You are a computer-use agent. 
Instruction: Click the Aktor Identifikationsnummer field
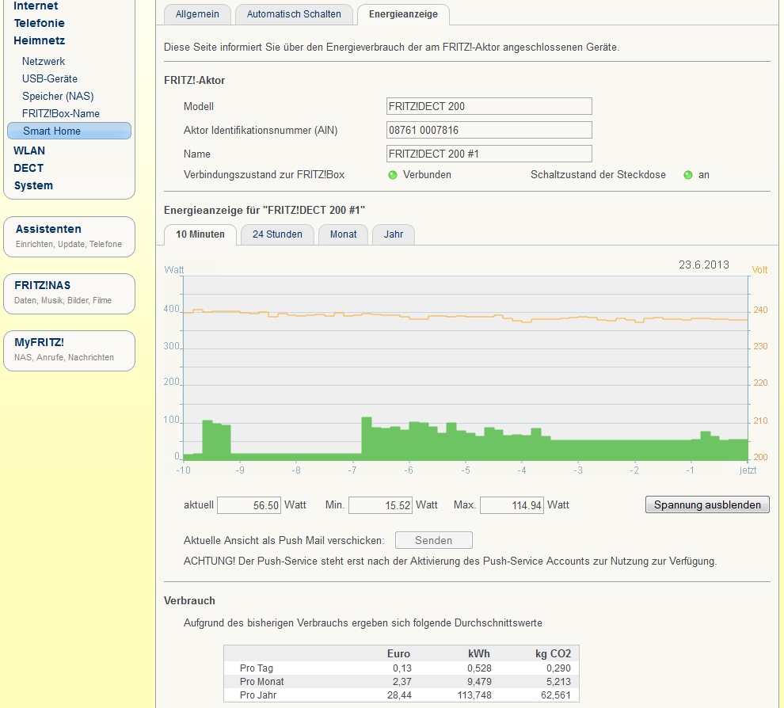[489, 130]
